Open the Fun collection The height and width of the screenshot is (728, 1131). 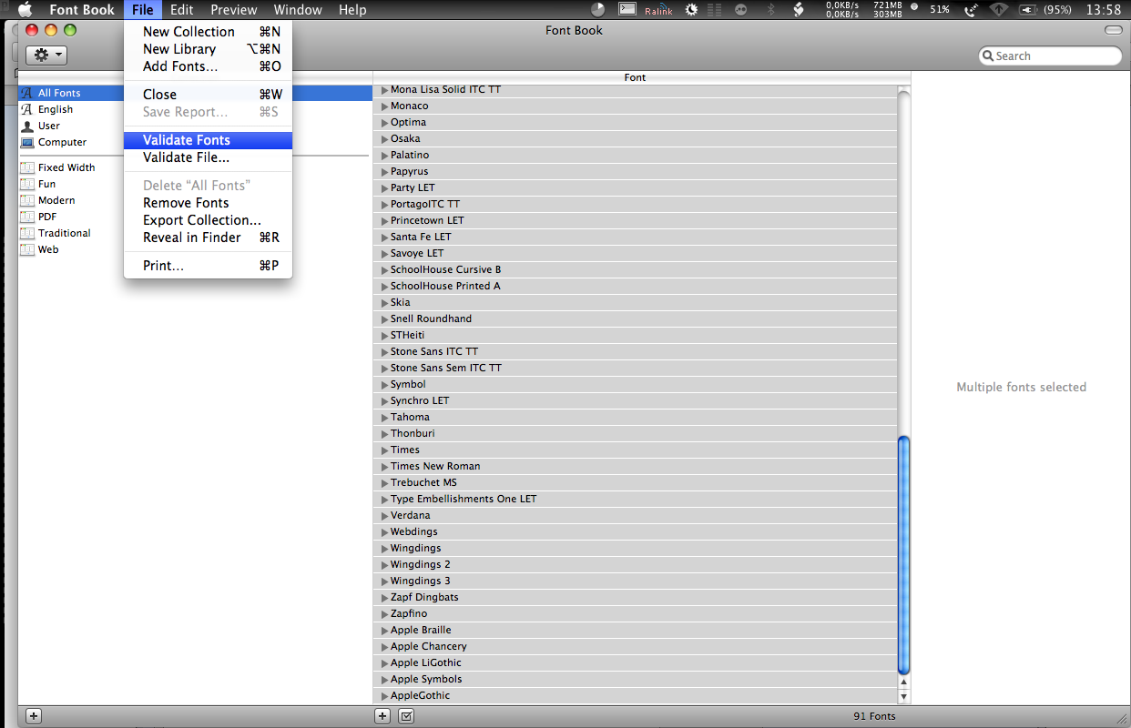pos(46,184)
